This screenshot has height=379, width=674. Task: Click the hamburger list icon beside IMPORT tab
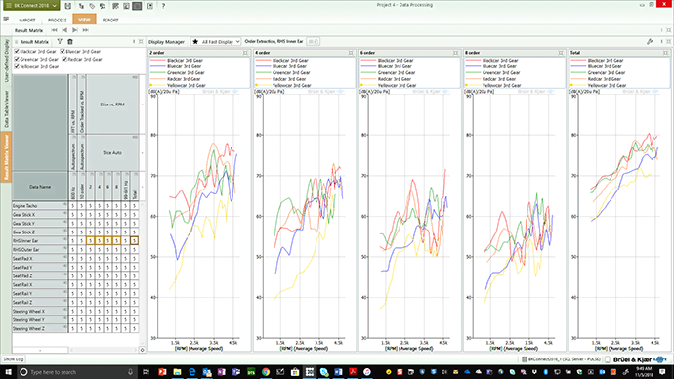coord(6,20)
